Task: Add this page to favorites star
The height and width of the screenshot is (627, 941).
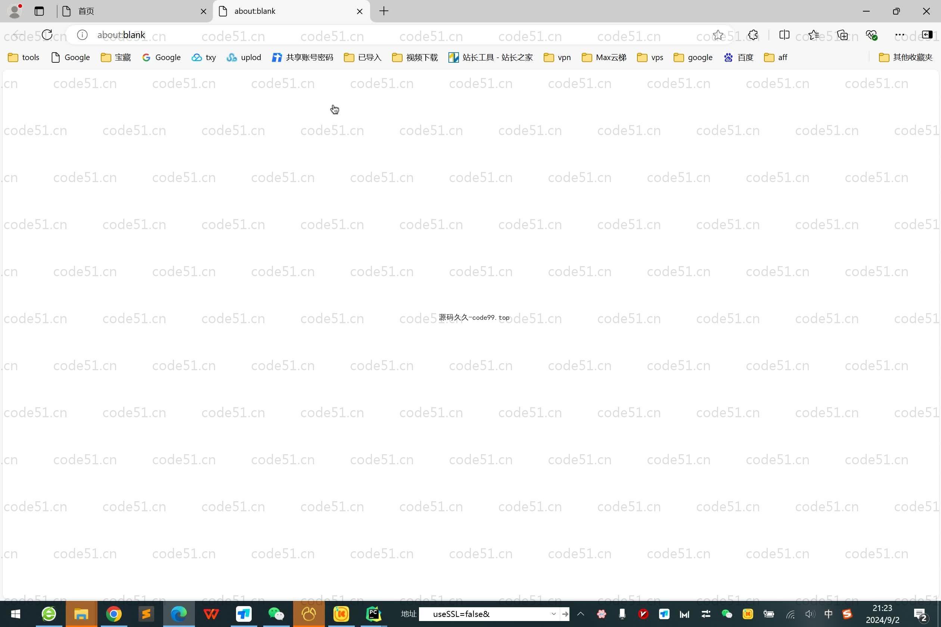Action: point(718,35)
